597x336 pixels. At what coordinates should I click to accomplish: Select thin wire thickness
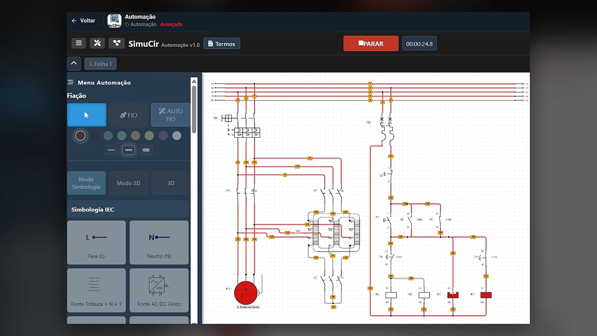(111, 150)
